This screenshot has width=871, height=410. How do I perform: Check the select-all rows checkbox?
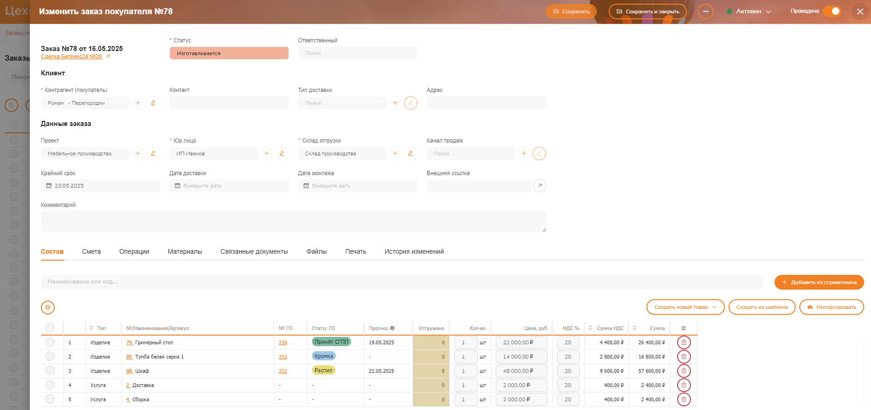(50, 328)
